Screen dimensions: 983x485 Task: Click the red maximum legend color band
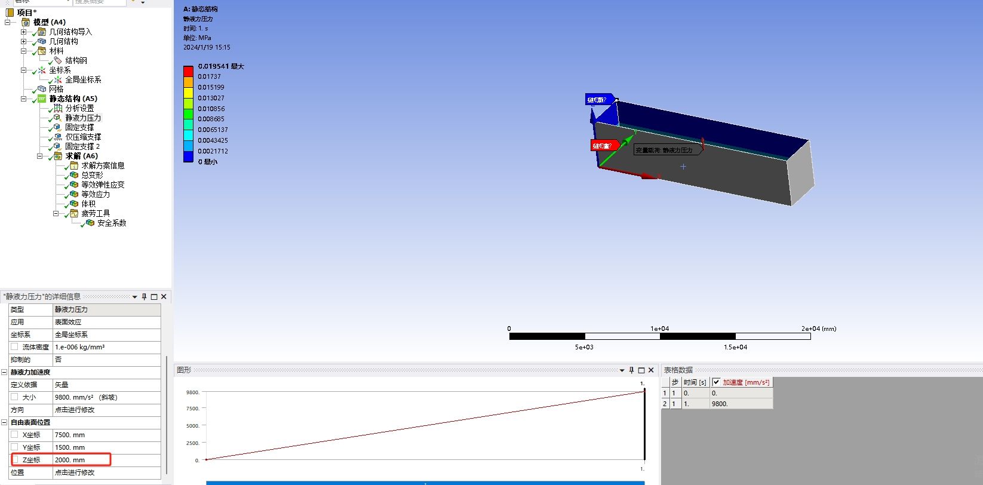[x=188, y=71]
